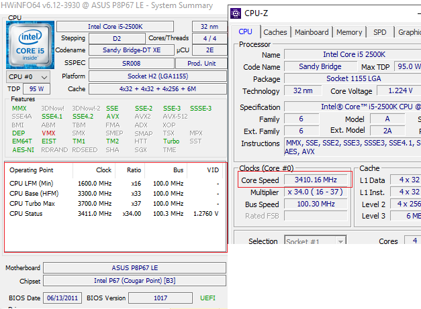The width and height of the screenshot is (421, 309).
Task: Click the Cache 4x32 + 4x32 + 4x256 + 6M field
Action: [x=158, y=89]
